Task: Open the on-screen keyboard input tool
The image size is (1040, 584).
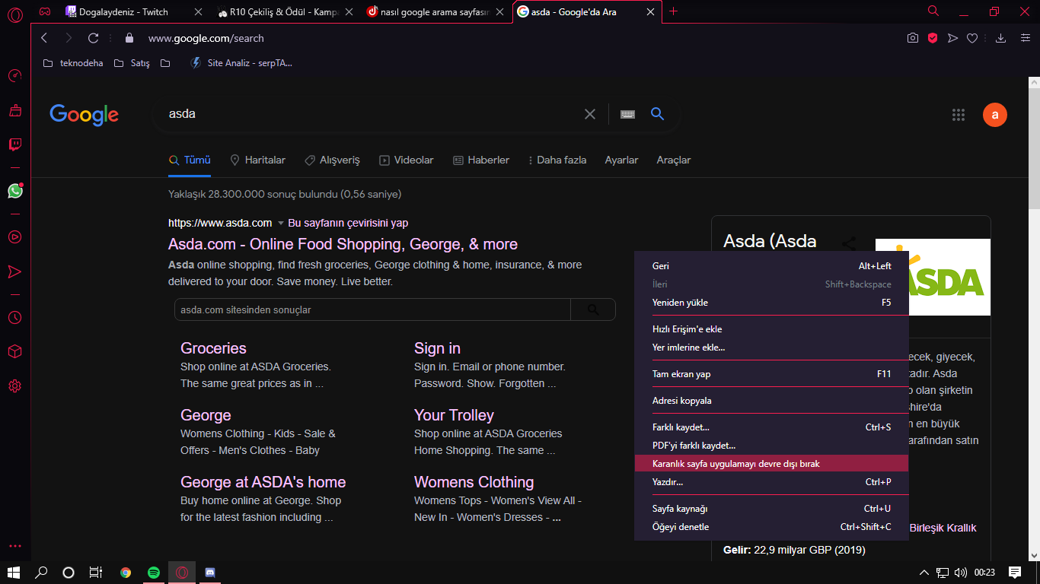Action: (x=627, y=114)
